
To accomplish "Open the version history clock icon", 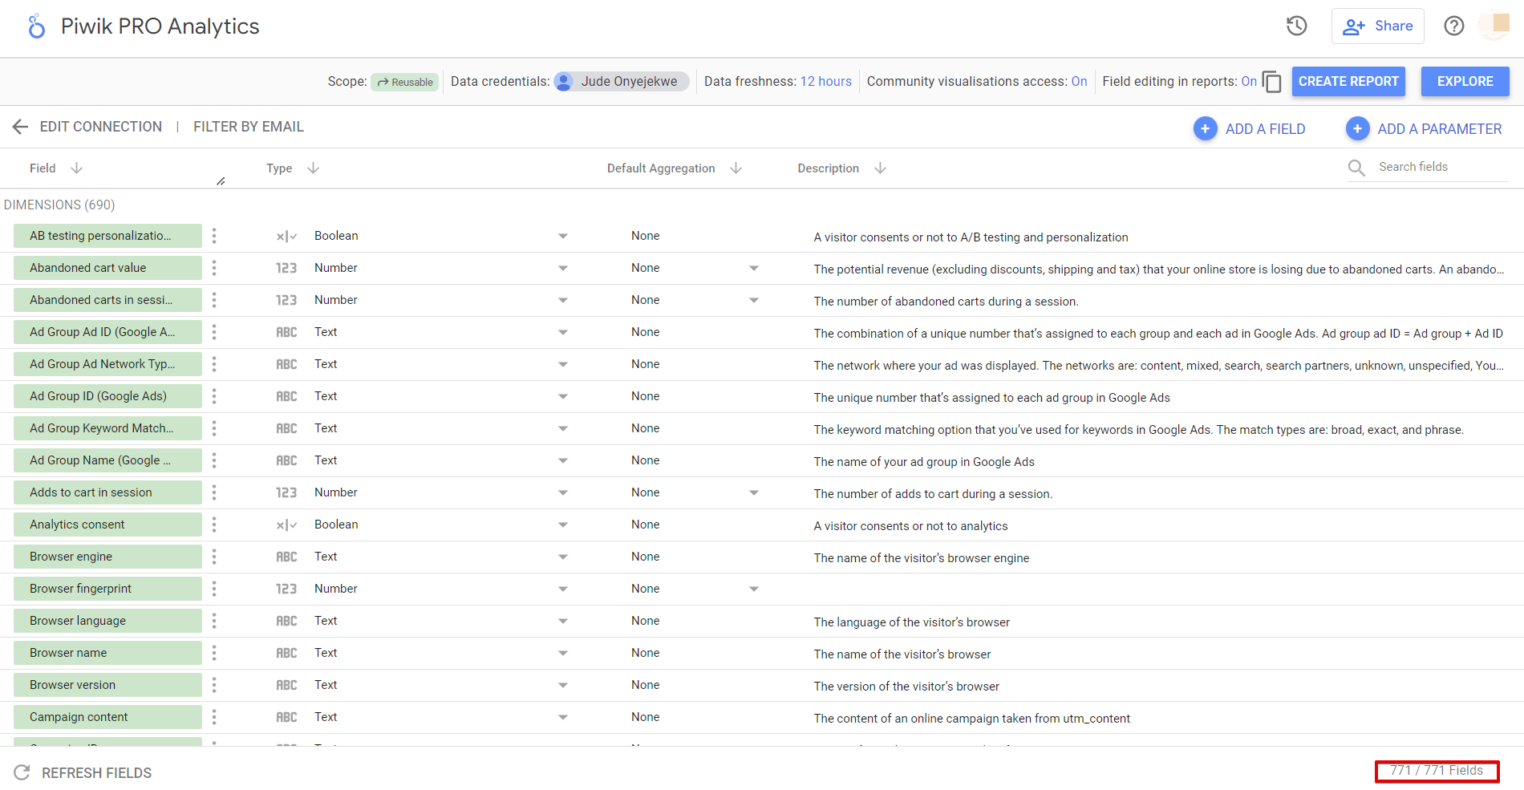I will coord(1295,26).
